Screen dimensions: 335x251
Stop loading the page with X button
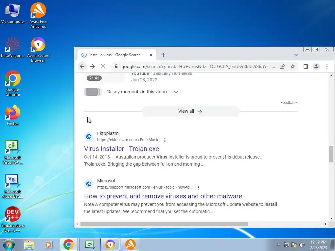(103, 66)
